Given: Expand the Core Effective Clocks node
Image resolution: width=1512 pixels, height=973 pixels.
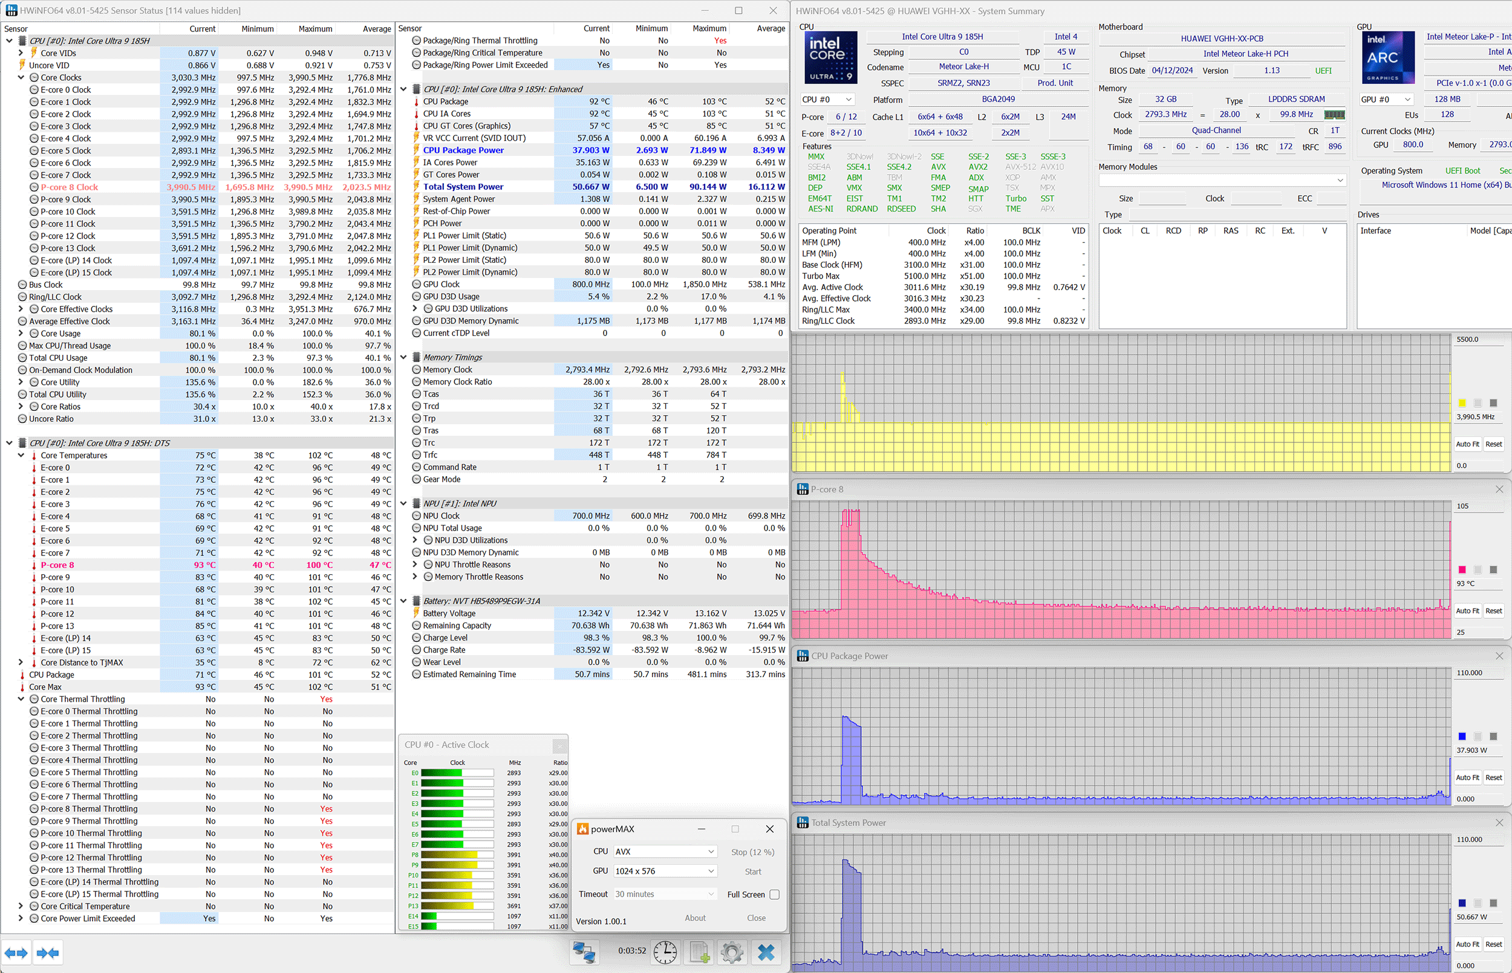Looking at the screenshot, I should tap(21, 309).
